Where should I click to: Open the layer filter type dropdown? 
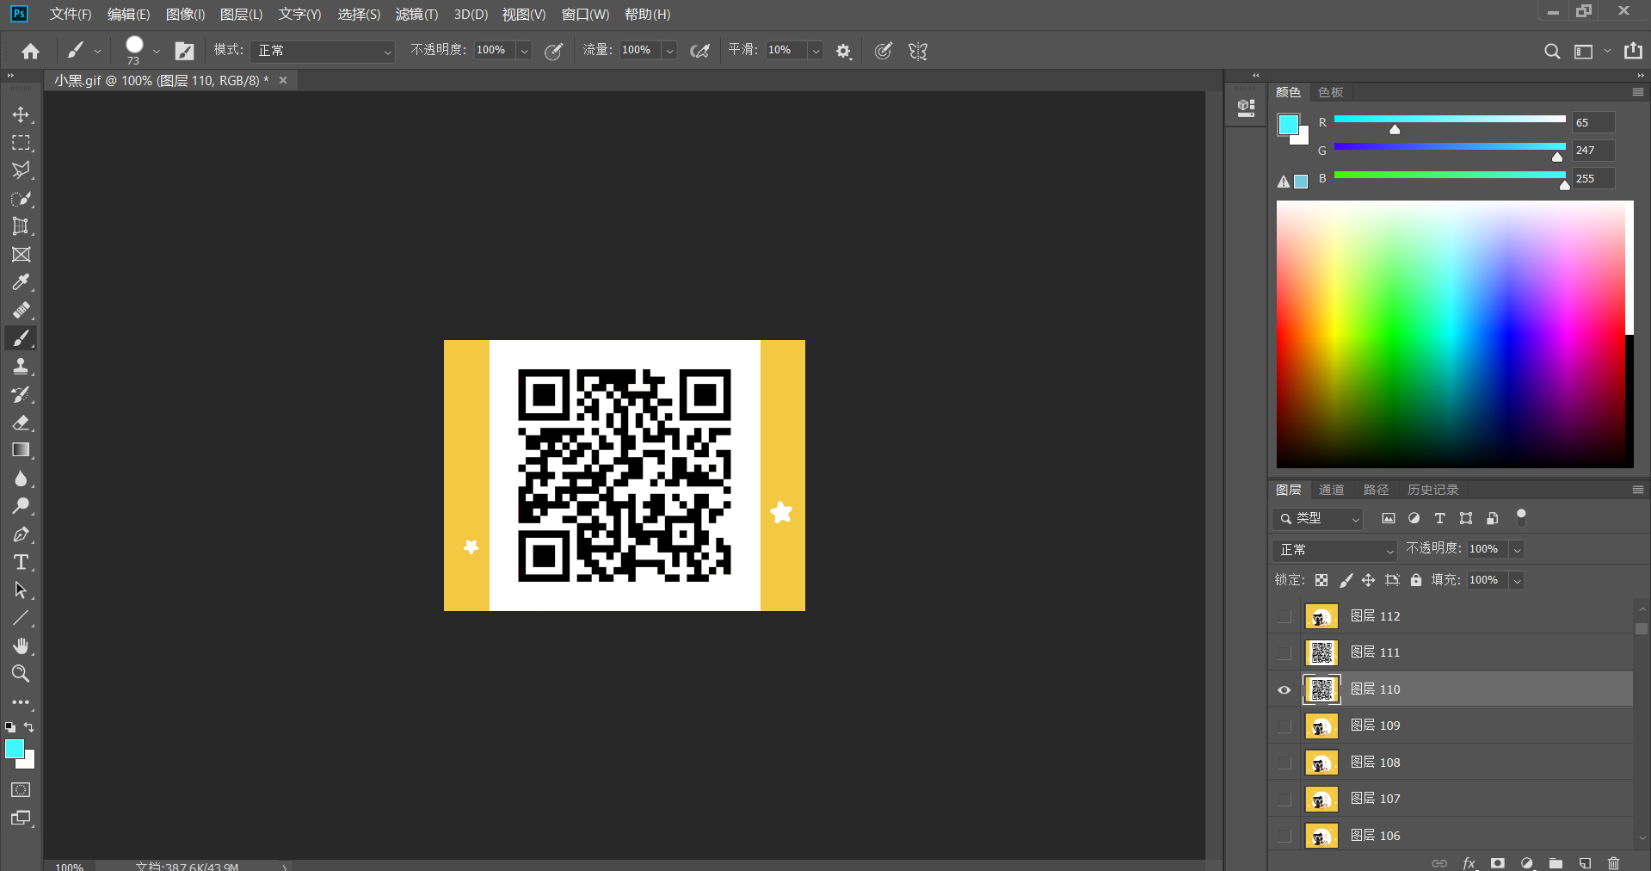point(1318,519)
